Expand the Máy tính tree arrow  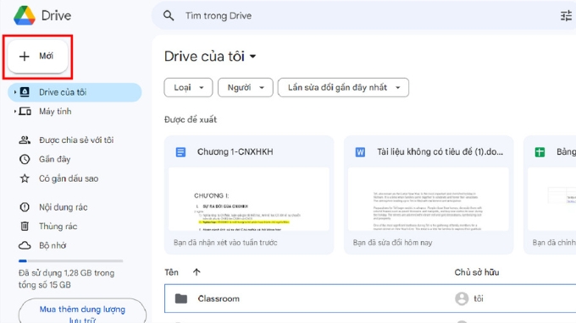pyautogui.click(x=14, y=111)
